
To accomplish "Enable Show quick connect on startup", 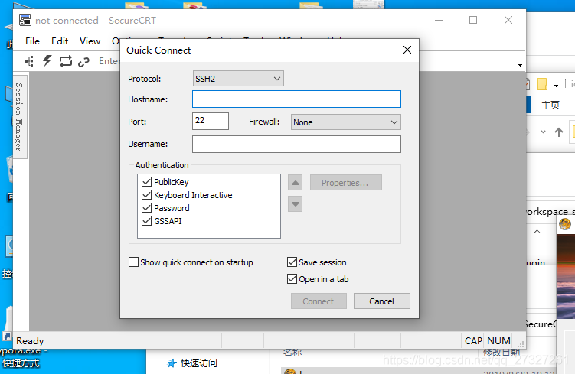I will (x=133, y=262).
